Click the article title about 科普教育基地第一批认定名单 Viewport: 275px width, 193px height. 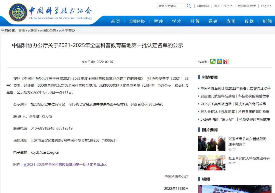[x=98, y=45]
